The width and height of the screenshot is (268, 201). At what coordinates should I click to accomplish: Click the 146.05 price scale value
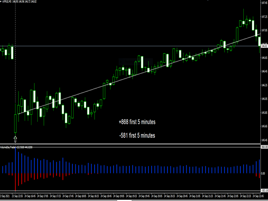pyautogui.click(x=264, y=99)
